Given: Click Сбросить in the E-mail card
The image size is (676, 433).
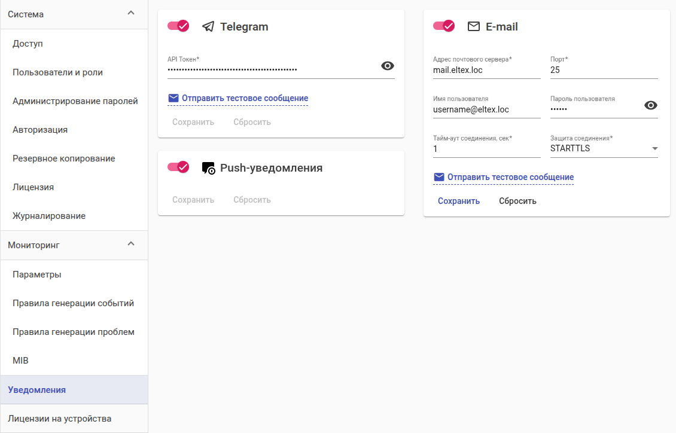Looking at the screenshot, I should tap(517, 201).
